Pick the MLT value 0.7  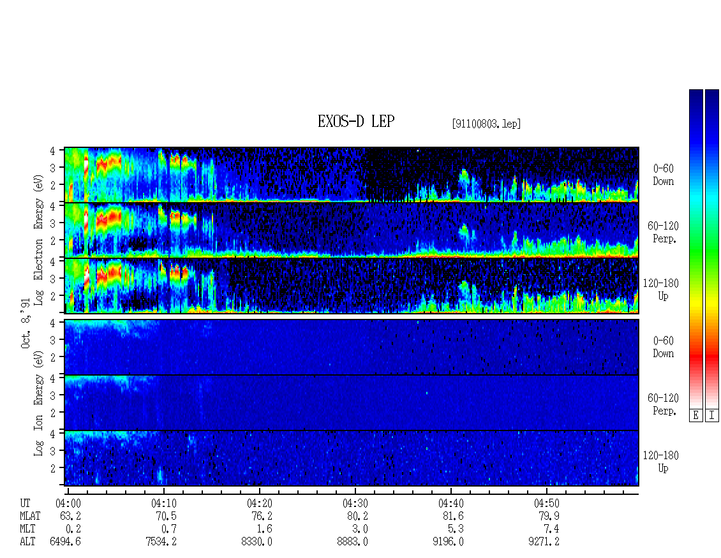pos(168,529)
